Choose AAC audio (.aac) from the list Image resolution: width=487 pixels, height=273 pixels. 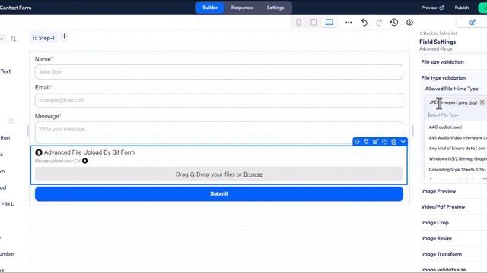[x=445, y=127]
